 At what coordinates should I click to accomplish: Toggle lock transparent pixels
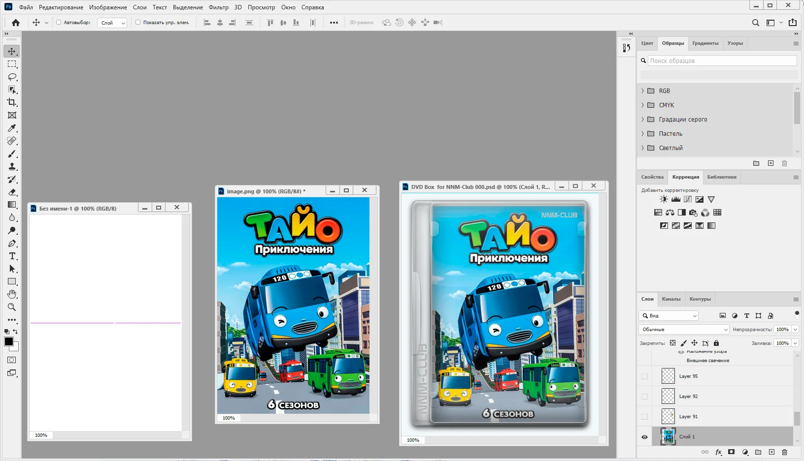click(673, 343)
